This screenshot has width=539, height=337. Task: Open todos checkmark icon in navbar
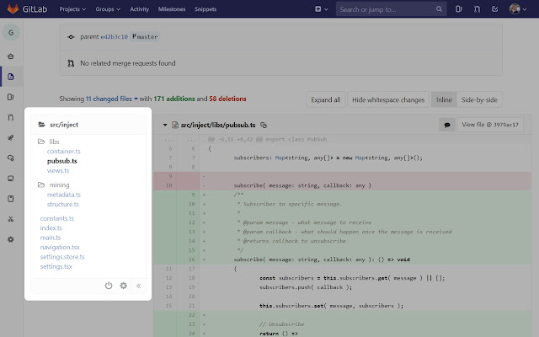coord(494,9)
